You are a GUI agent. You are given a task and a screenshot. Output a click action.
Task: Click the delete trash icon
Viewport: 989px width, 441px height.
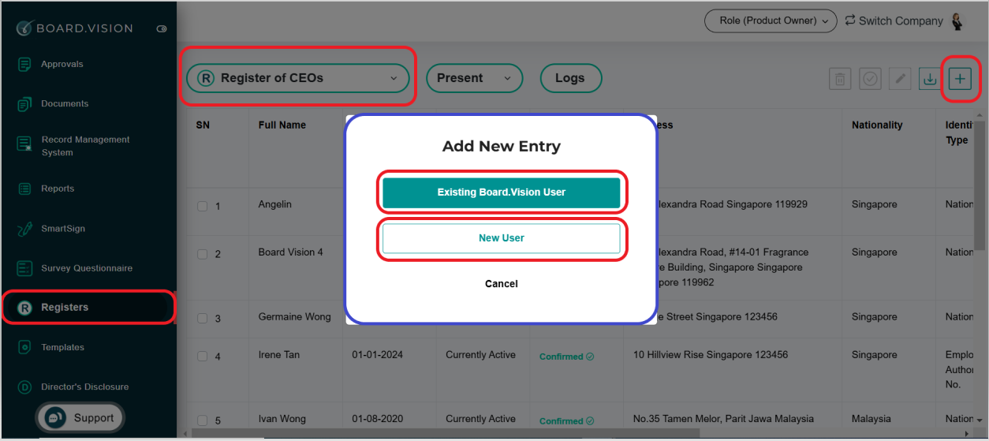(840, 79)
